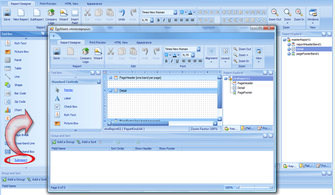Click Add a Group in subreport designer
Screen dimensions: 335x195
[x=63, y=142]
